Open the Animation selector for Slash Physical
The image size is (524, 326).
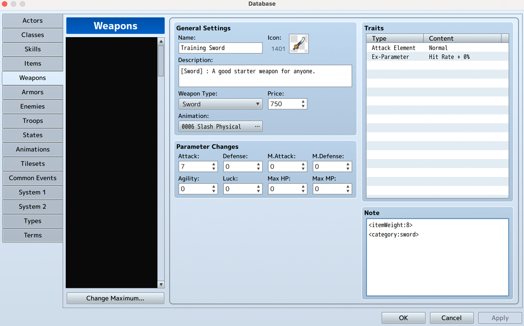[x=220, y=127]
